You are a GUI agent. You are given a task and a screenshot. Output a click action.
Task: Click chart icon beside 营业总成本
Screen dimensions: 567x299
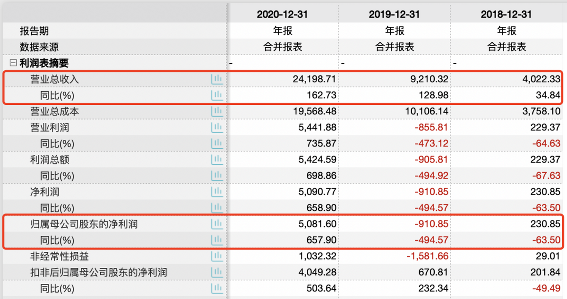[217, 111]
